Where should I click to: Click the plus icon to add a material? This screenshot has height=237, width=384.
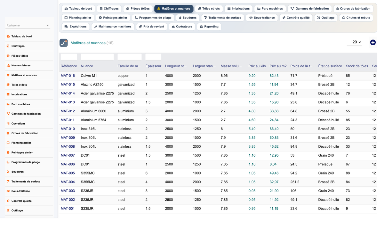[373, 42]
